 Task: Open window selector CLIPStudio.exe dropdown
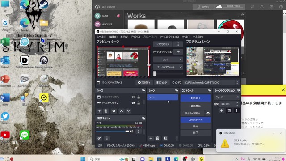210,83
